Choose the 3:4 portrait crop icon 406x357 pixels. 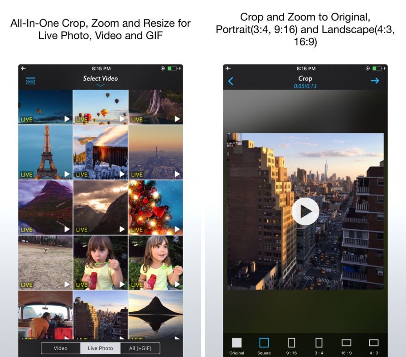(318, 342)
